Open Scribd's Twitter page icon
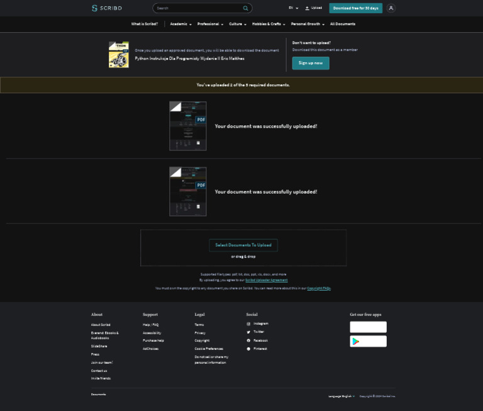 point(248,332)
